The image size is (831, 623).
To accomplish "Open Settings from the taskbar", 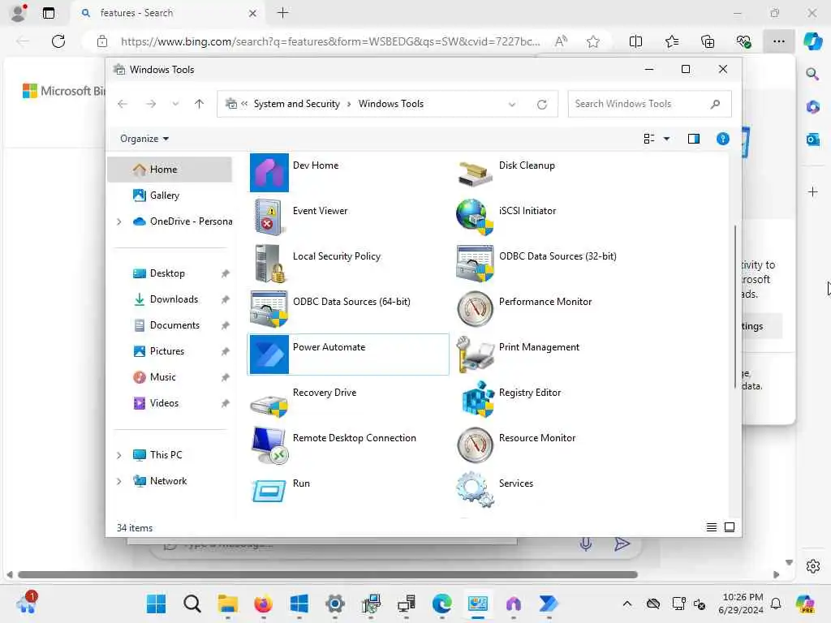I will 335,604.
